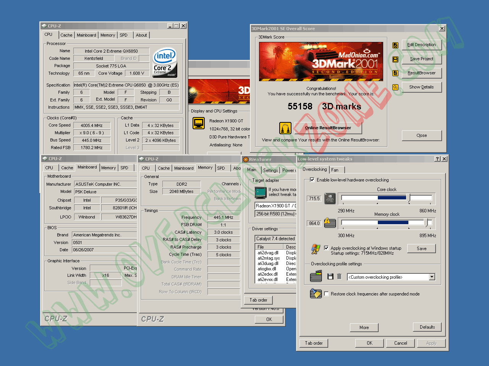
Task: Open the ResultBrowser button
Action: point(422,73)
